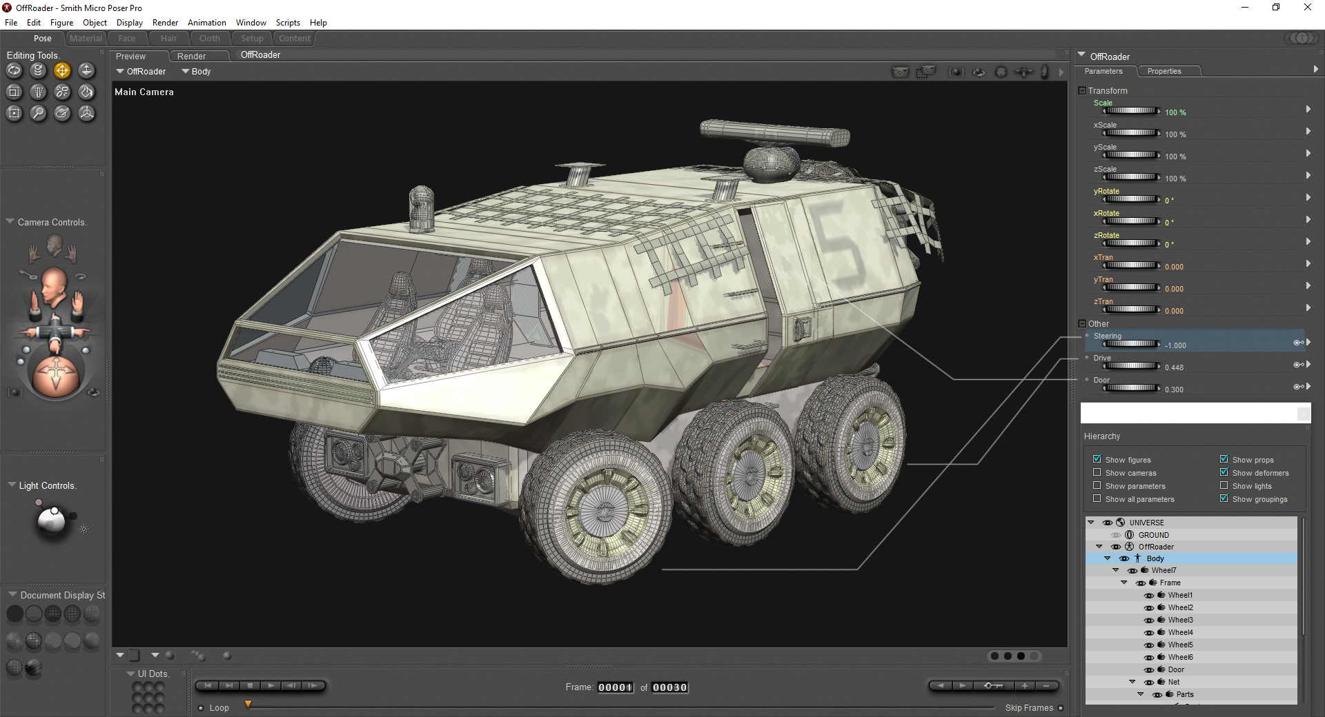Image resolution: width=1325 pixels, height=717 pixels.
Task: Click the cross-arrows camera move icon
Action: pyautogui.click(x=1023, y=72)
